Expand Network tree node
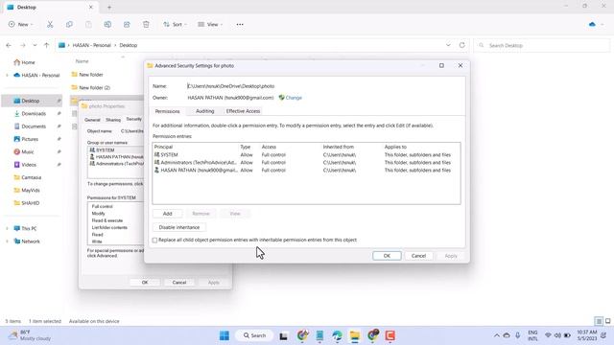Screen dimensions: 614x345 [x=7, y=241]
